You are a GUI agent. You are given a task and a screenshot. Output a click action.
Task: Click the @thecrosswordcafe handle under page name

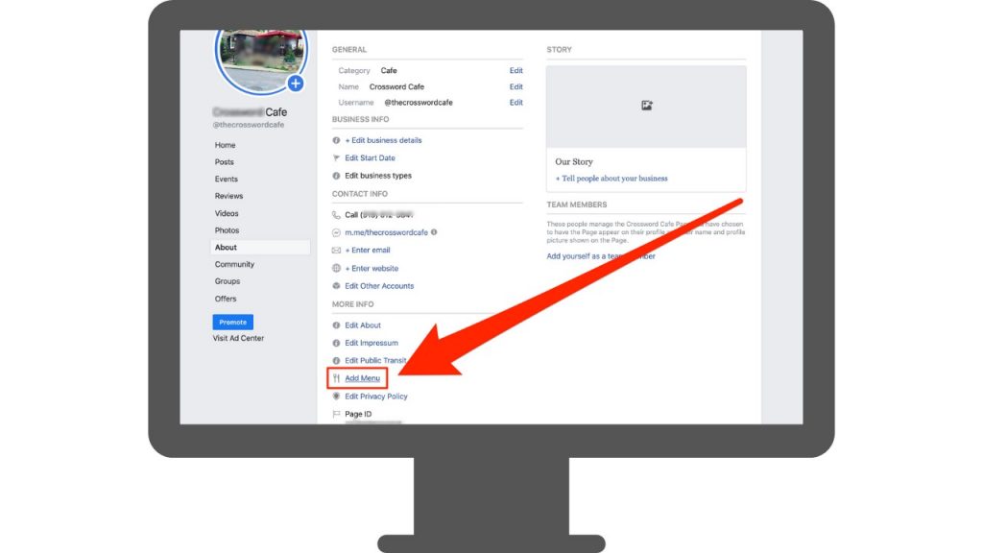[249, 125]
